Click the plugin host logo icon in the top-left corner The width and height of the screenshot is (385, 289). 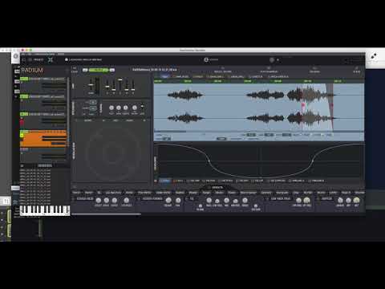click(16, 56)
